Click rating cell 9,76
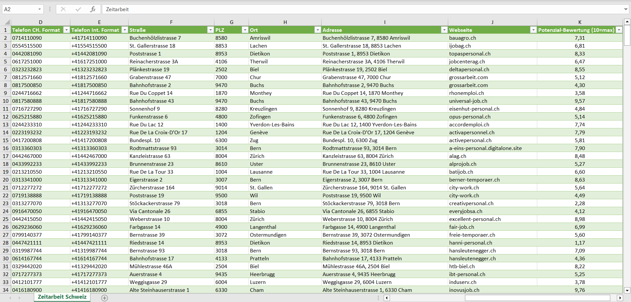631x302 pixels. pyautogui.click(x=580, y=290)
